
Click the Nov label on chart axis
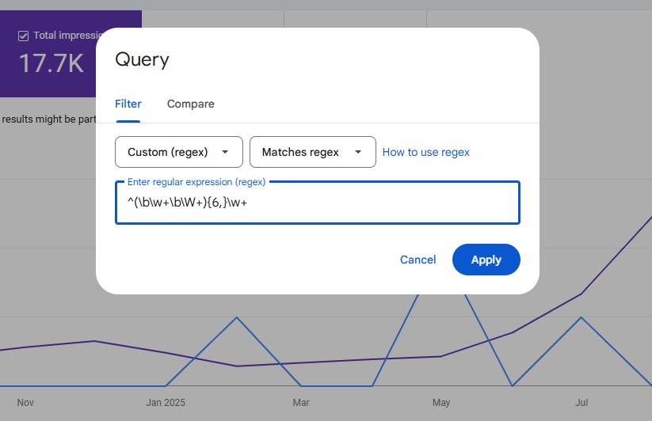pyautogui.click(x=25, y=403)
